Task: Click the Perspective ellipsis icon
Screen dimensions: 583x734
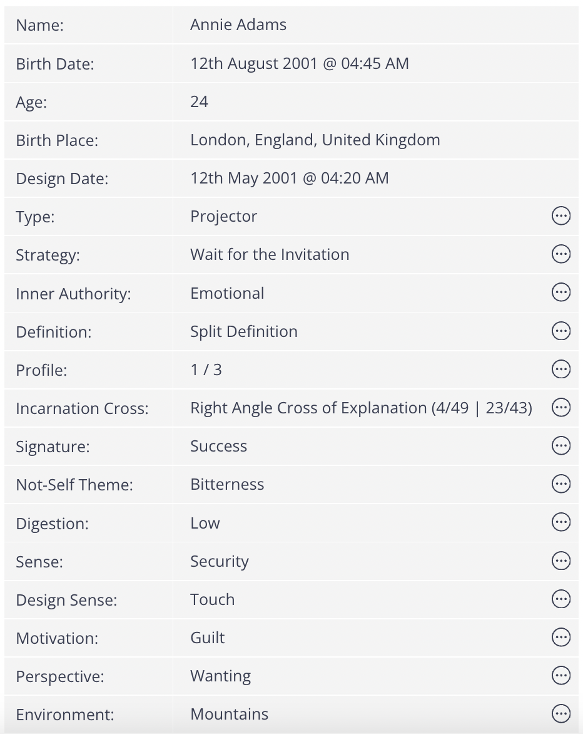Action: tap(561, 676)
